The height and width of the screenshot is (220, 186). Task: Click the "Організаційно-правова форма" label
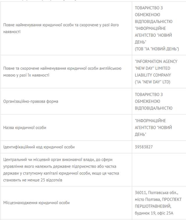pos(31,101)
